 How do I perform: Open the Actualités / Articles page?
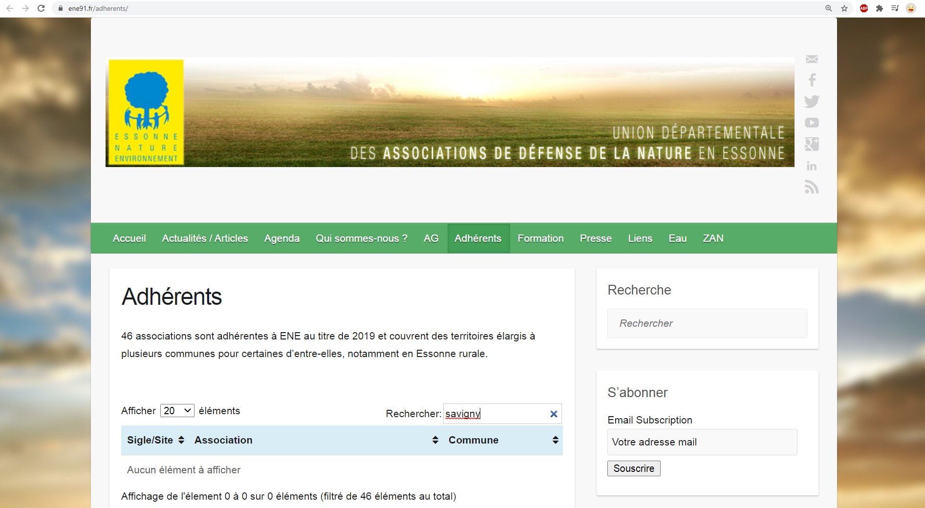(x=205, y=238)
